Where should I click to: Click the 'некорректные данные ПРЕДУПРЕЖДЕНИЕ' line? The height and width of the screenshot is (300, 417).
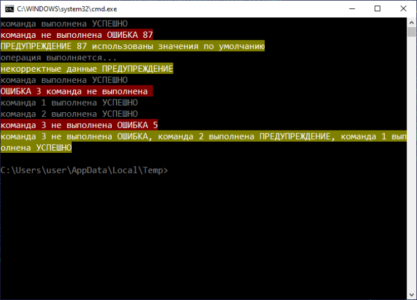coord(87,69)
